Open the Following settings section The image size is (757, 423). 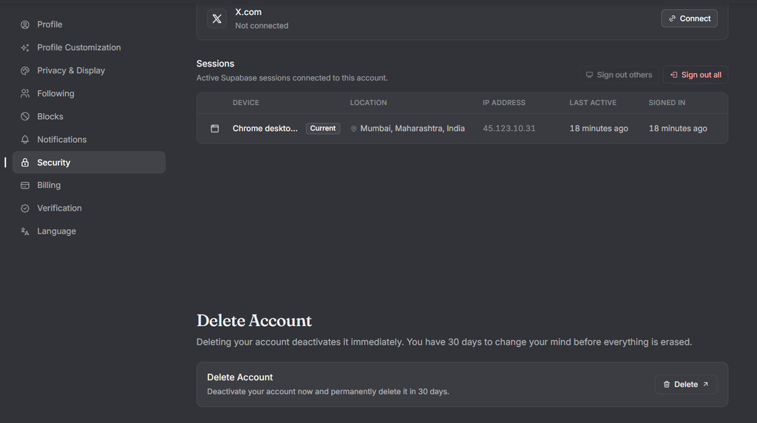pyautogui.click(x=89, y=94)
